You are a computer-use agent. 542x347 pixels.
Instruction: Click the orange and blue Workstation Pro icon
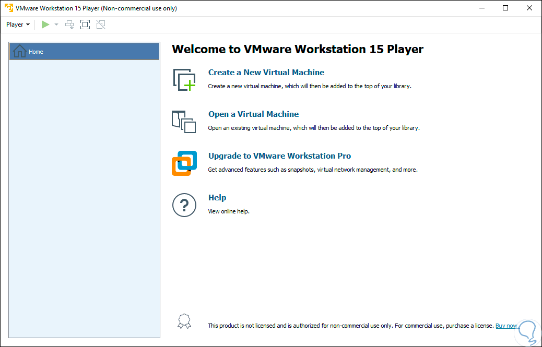pyautogui.click(x=184, y=163)
